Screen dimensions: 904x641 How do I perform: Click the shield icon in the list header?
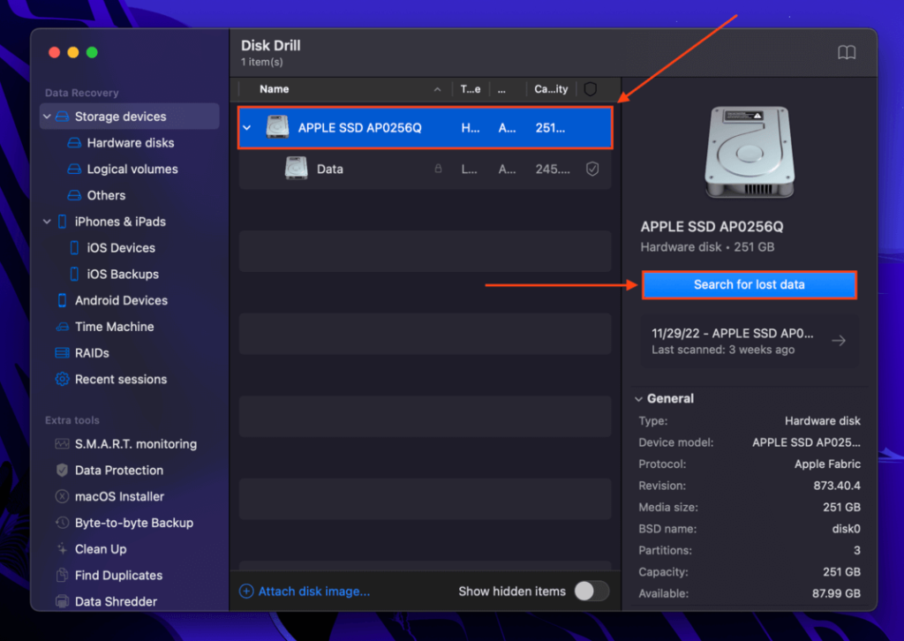[593, 89]
